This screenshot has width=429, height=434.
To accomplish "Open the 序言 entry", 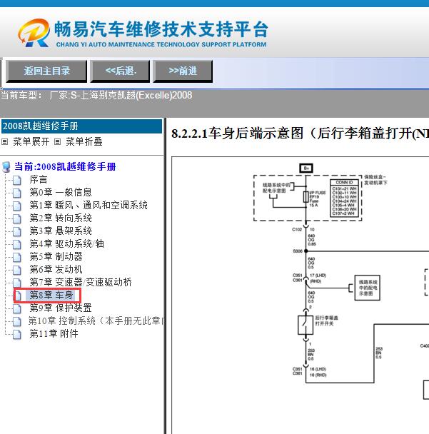I will pos(39,179).
